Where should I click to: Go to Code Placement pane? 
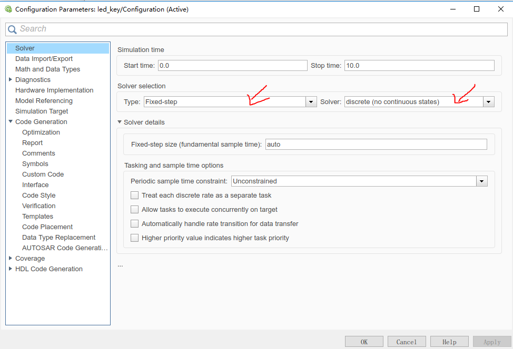47,227
